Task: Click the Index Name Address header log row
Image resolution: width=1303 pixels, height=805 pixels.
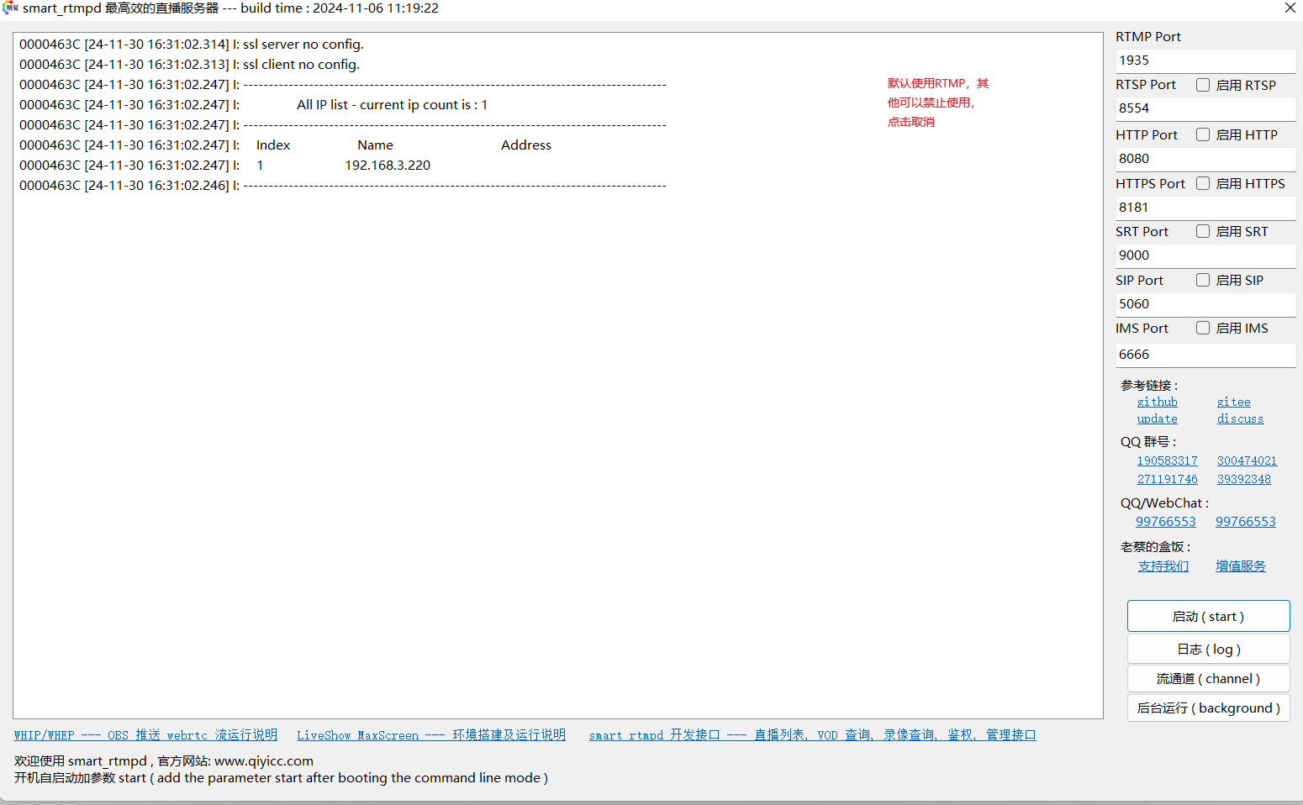Action: pos(285,145)
